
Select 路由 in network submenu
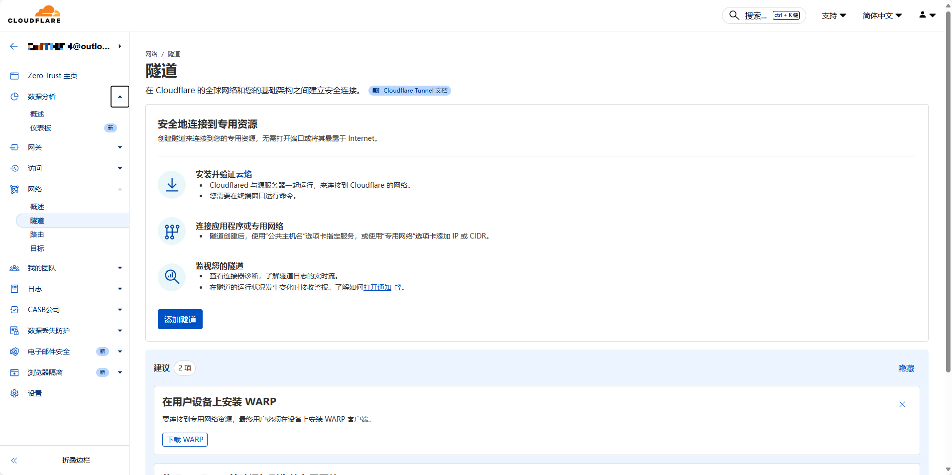[37, 235]
